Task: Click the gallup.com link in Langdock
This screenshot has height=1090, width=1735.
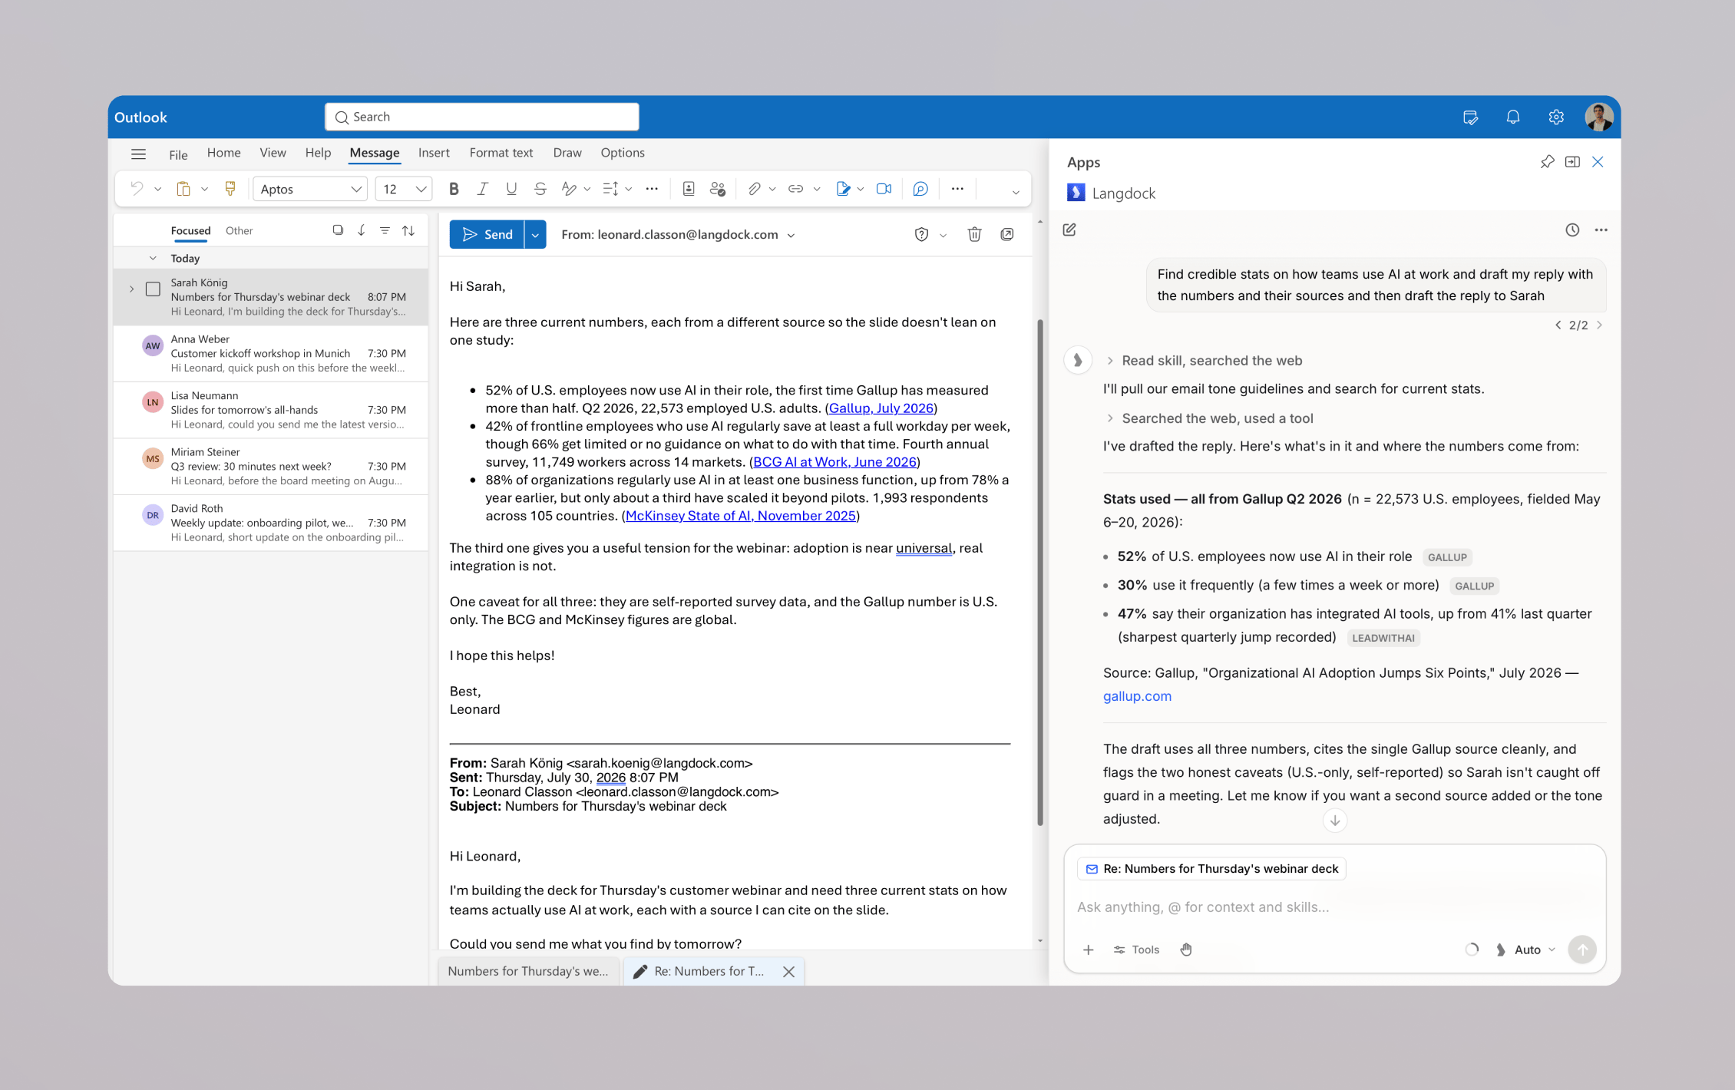Action: [x=1137, y=695]
